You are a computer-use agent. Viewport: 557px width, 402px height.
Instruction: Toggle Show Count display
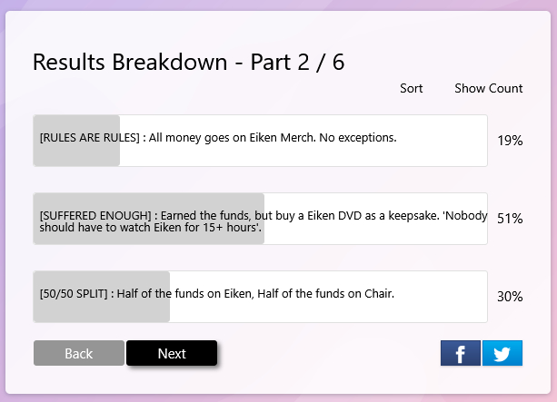pyautogui.click(x=489, y=88)
